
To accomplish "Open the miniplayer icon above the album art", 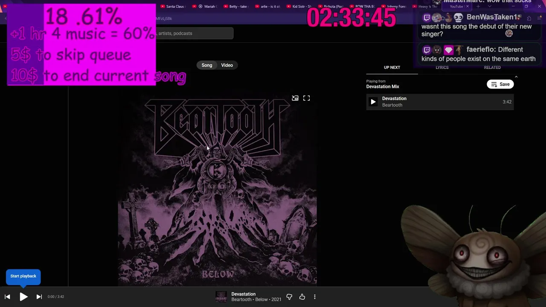I will point(295,98).
